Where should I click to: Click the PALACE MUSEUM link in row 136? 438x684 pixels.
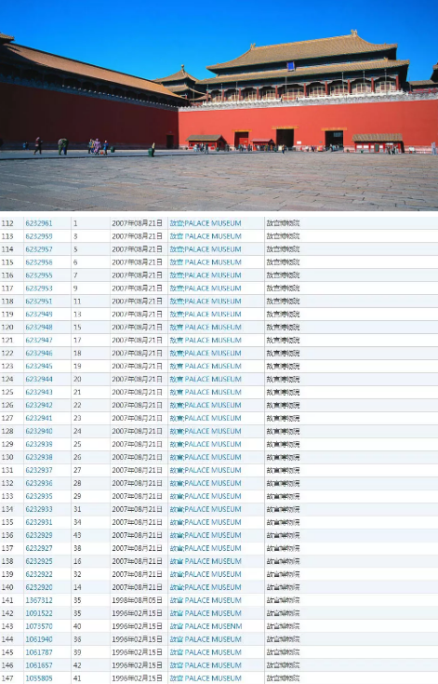(206, 535)
